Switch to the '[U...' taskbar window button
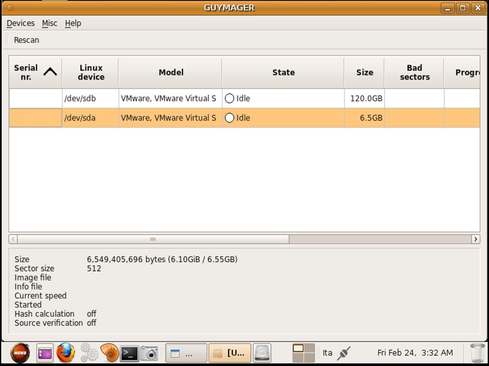The image size is (489, 366). click(230, 353)
